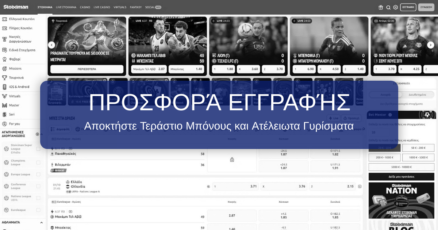The image size is (438, 230).
Task: Open SOCIAL ΝΕΟ tab
Action: [x=153, y=7]
